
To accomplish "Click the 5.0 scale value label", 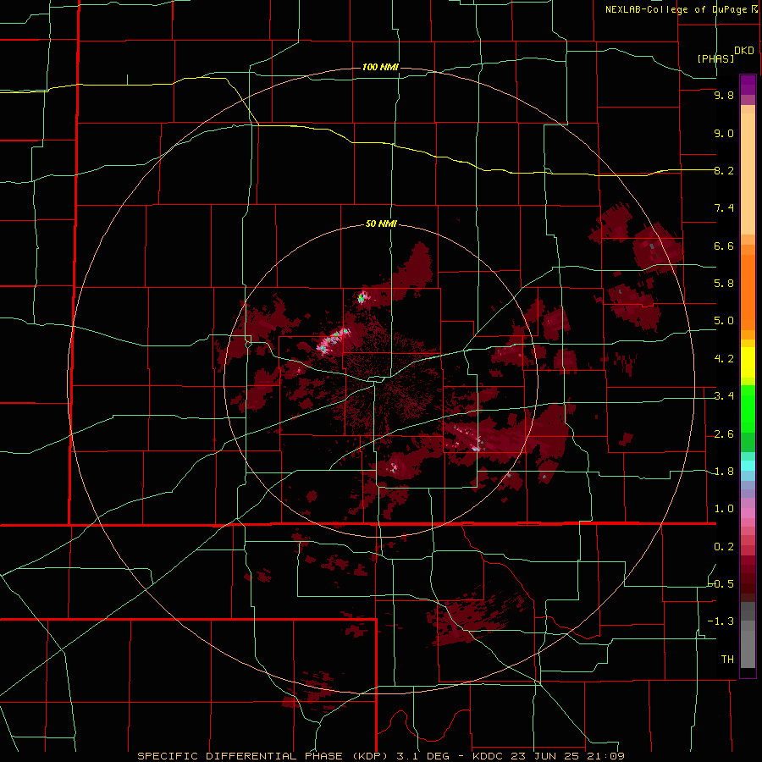I will coord(724,321).
